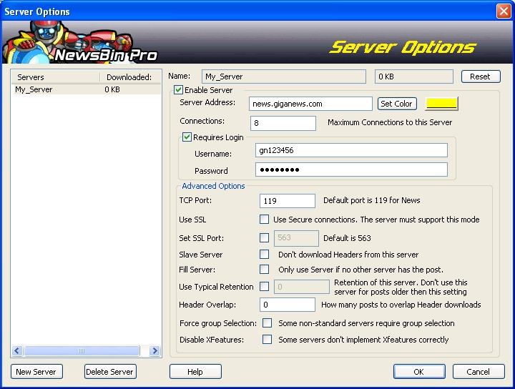This screenshot has width=515, height=389.
Task: Click the horizontal scrollbar thumb in servers list
Action: pyautogui.click(x=82, y=350)
